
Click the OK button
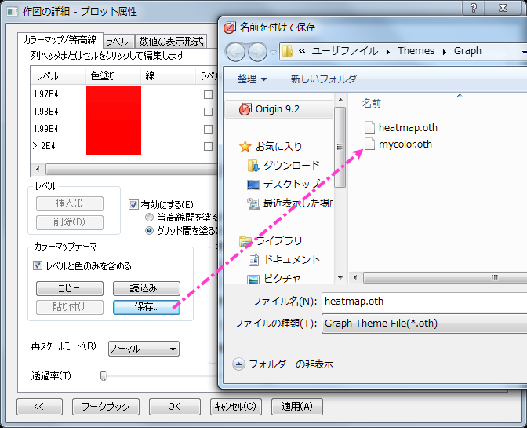(x=174, y=407)
